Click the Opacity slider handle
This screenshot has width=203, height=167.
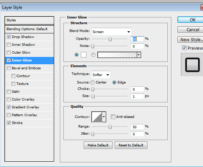point(110,39)
